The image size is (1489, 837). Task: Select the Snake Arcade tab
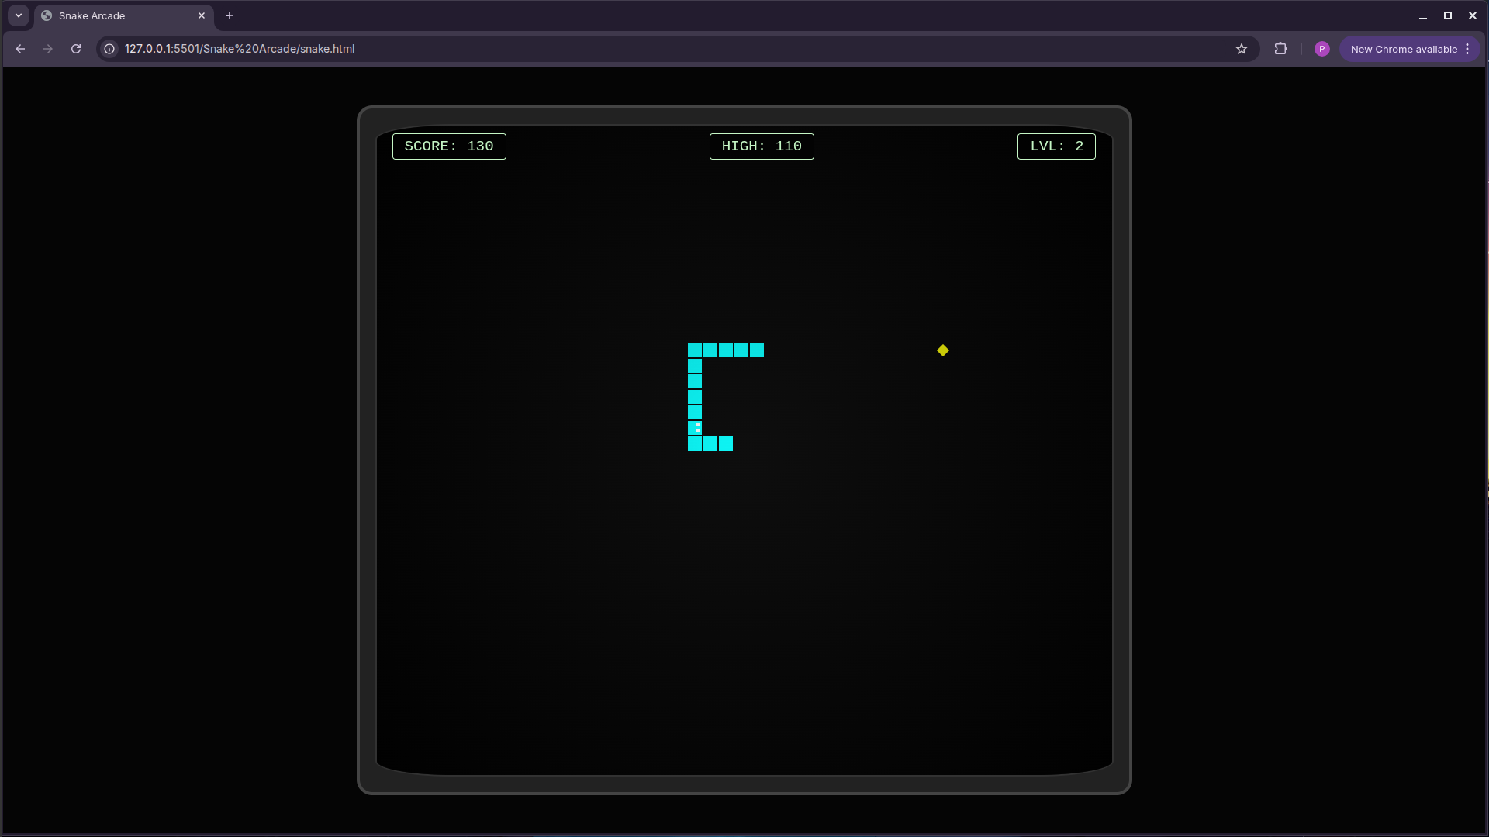(x=116, y=15)
